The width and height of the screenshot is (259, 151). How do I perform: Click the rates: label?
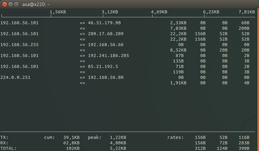coord(175,138)
